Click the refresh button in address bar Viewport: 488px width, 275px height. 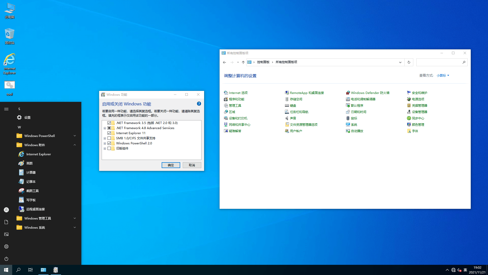(x=409, y=62)
